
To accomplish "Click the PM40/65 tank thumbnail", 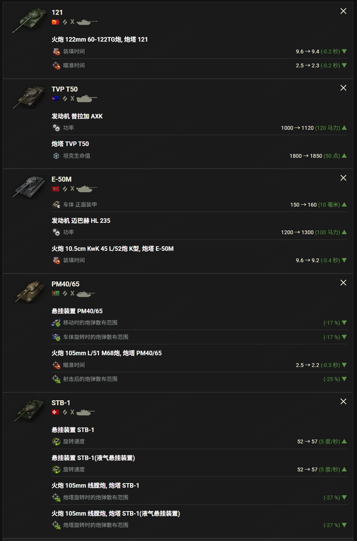I will [30, 292].
